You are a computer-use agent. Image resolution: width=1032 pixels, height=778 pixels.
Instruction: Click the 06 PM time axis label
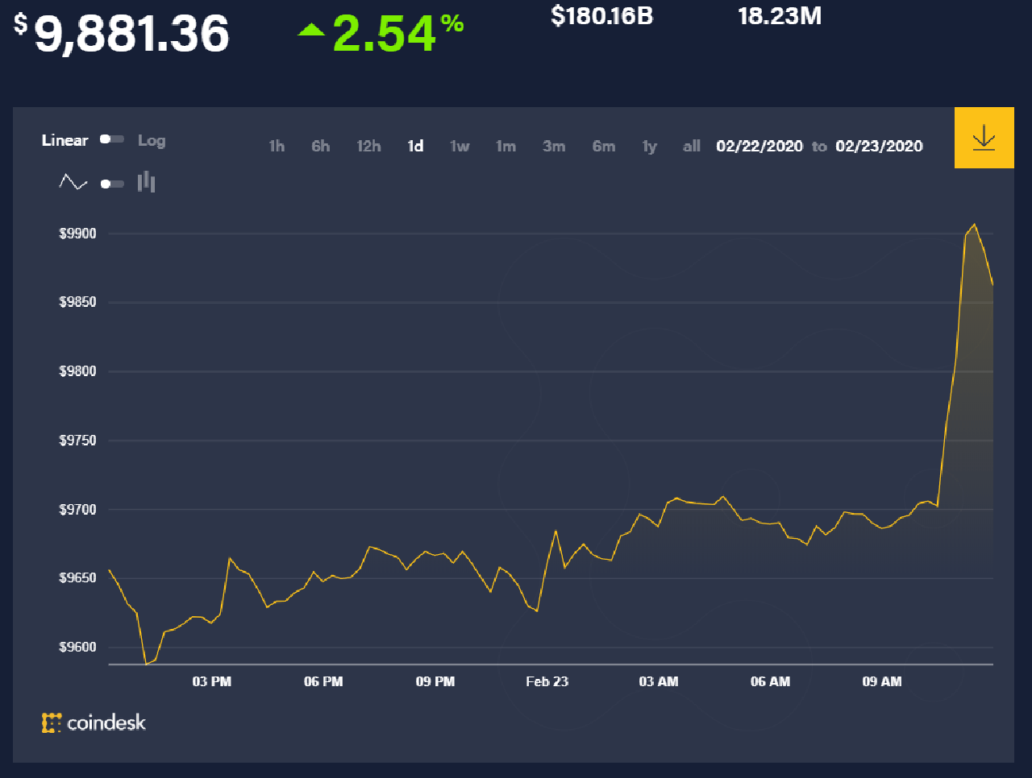(323, 681)
